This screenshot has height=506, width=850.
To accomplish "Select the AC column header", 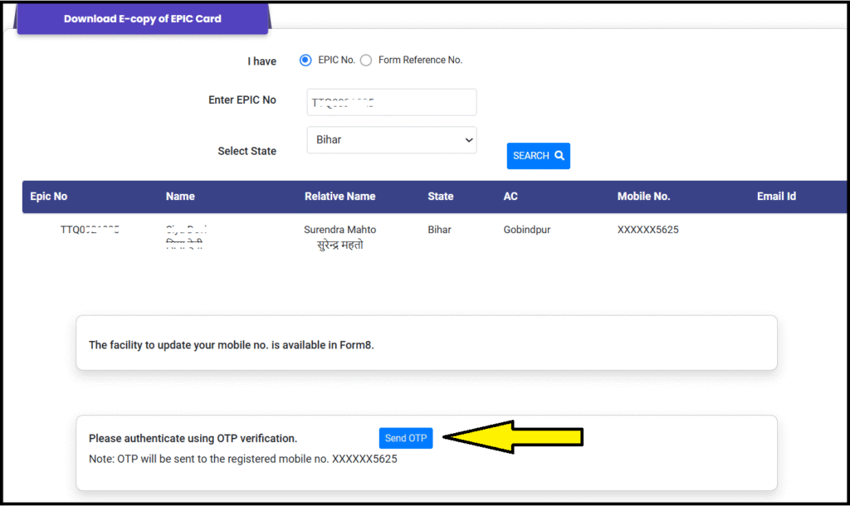I will [x=510, y=197].
